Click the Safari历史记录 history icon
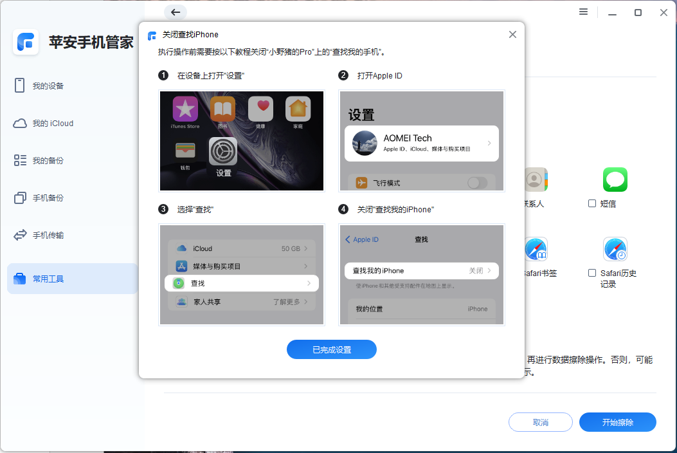The height and width of the screenshot is (453, 677). (615, 249)
